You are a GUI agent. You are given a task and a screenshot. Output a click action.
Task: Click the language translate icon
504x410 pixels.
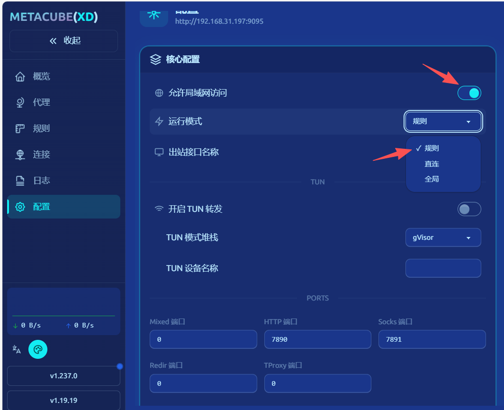[17, 349]
